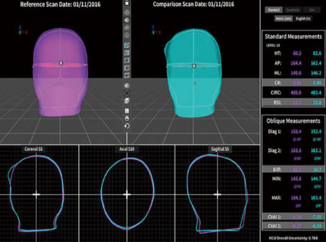The image size is (326, 242).
Task: Click the print icon in center toolbar
Action: (127, 118)
